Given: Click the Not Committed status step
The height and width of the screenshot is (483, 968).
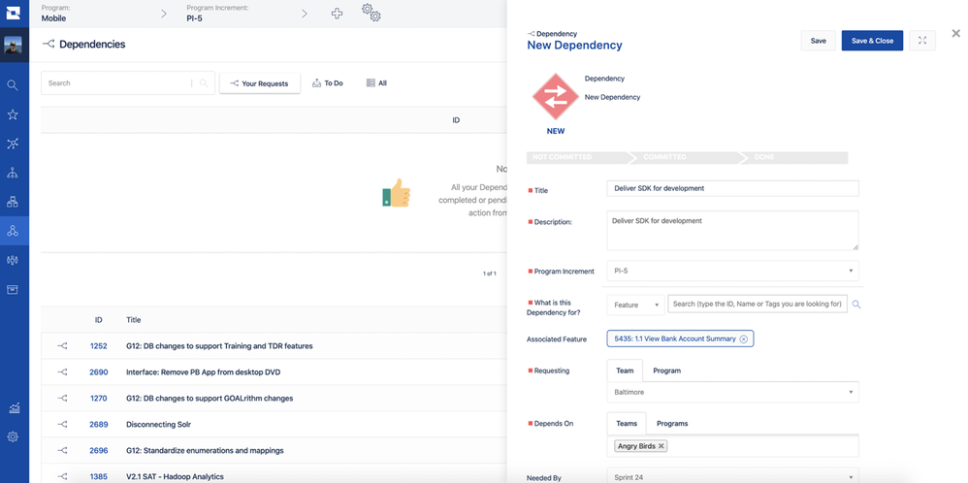Looking at the screenshot, I should 578,157.
